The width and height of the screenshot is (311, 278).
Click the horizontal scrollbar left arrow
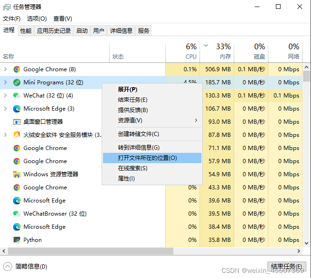tap(4, 251)
